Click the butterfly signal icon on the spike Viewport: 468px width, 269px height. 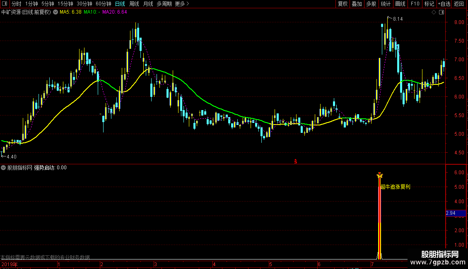pos(380,176)
